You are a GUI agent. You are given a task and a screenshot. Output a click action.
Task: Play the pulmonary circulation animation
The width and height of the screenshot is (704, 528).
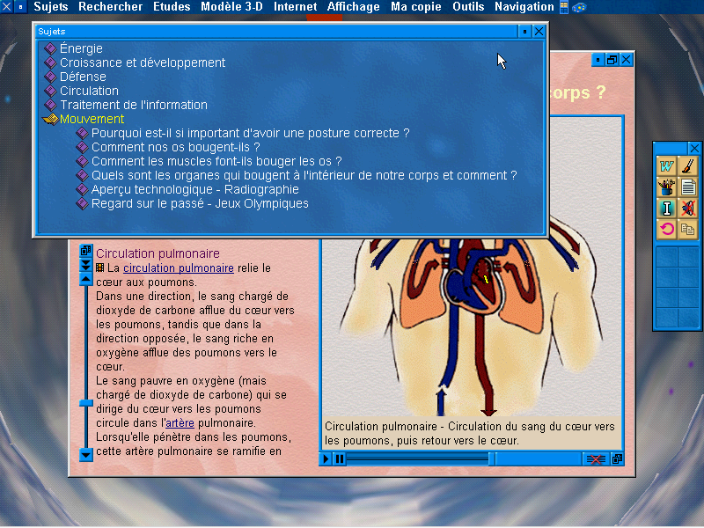pos(326,458)
